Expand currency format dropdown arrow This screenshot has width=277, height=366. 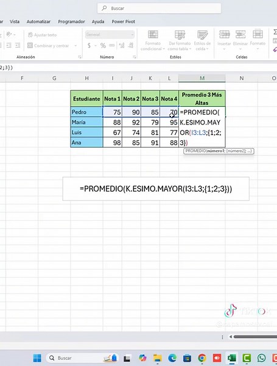(96, 46)
